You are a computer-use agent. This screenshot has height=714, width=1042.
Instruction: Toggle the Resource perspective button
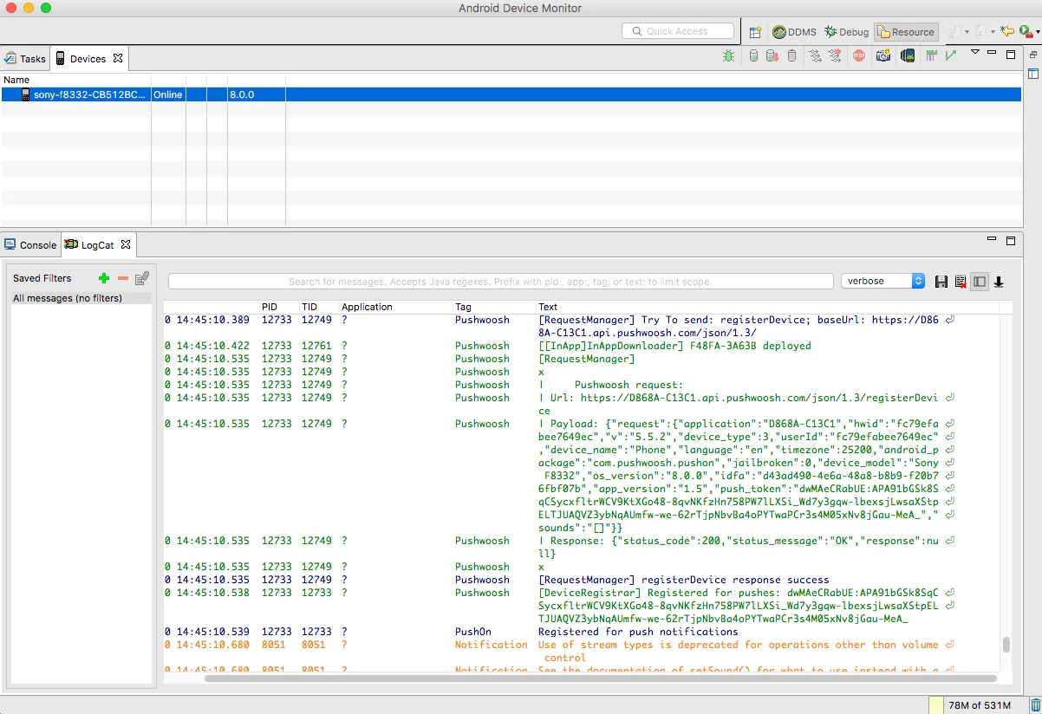pos(906,32)
